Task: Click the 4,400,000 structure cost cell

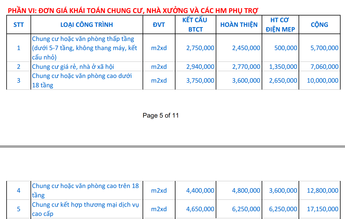Action: [x=200, y=191]
